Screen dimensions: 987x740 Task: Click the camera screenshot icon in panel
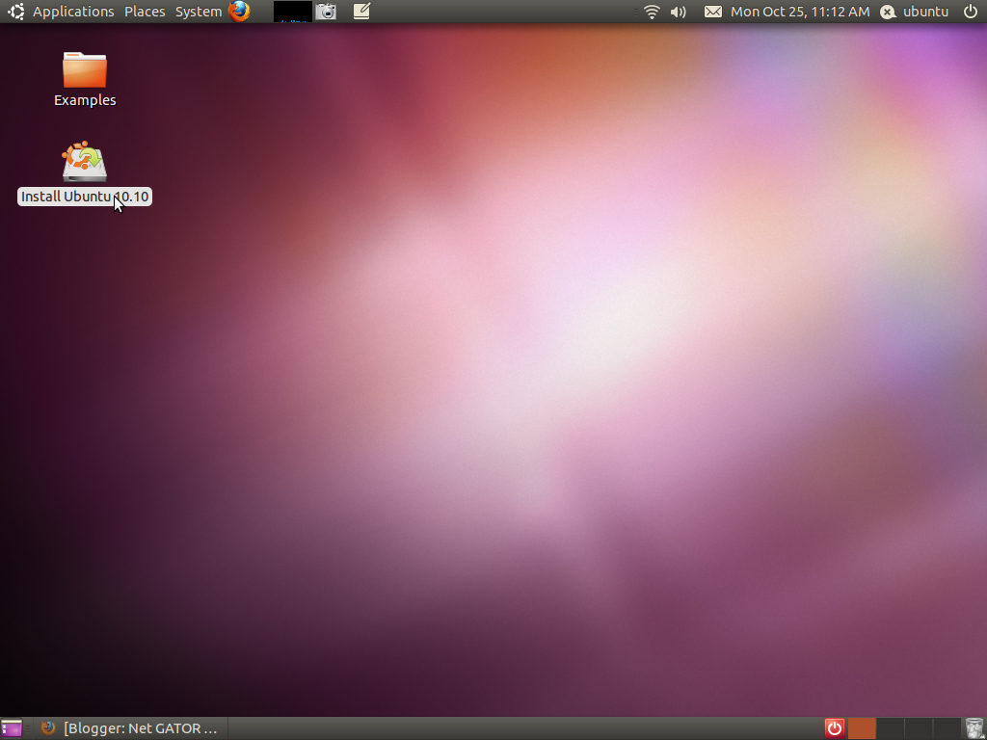point(327,12)
